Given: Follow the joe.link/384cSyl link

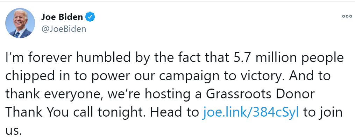Looking at the screenshot, I should click(250, 112).
